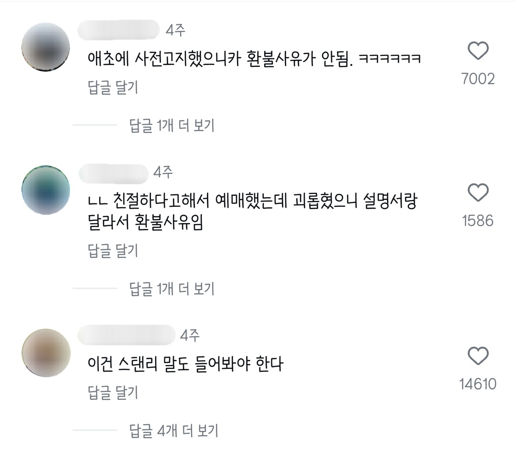Tap the heart on the 1586-like comment
Image resolution: width=516 pixels, height=450 pixels.
point(478,193)
